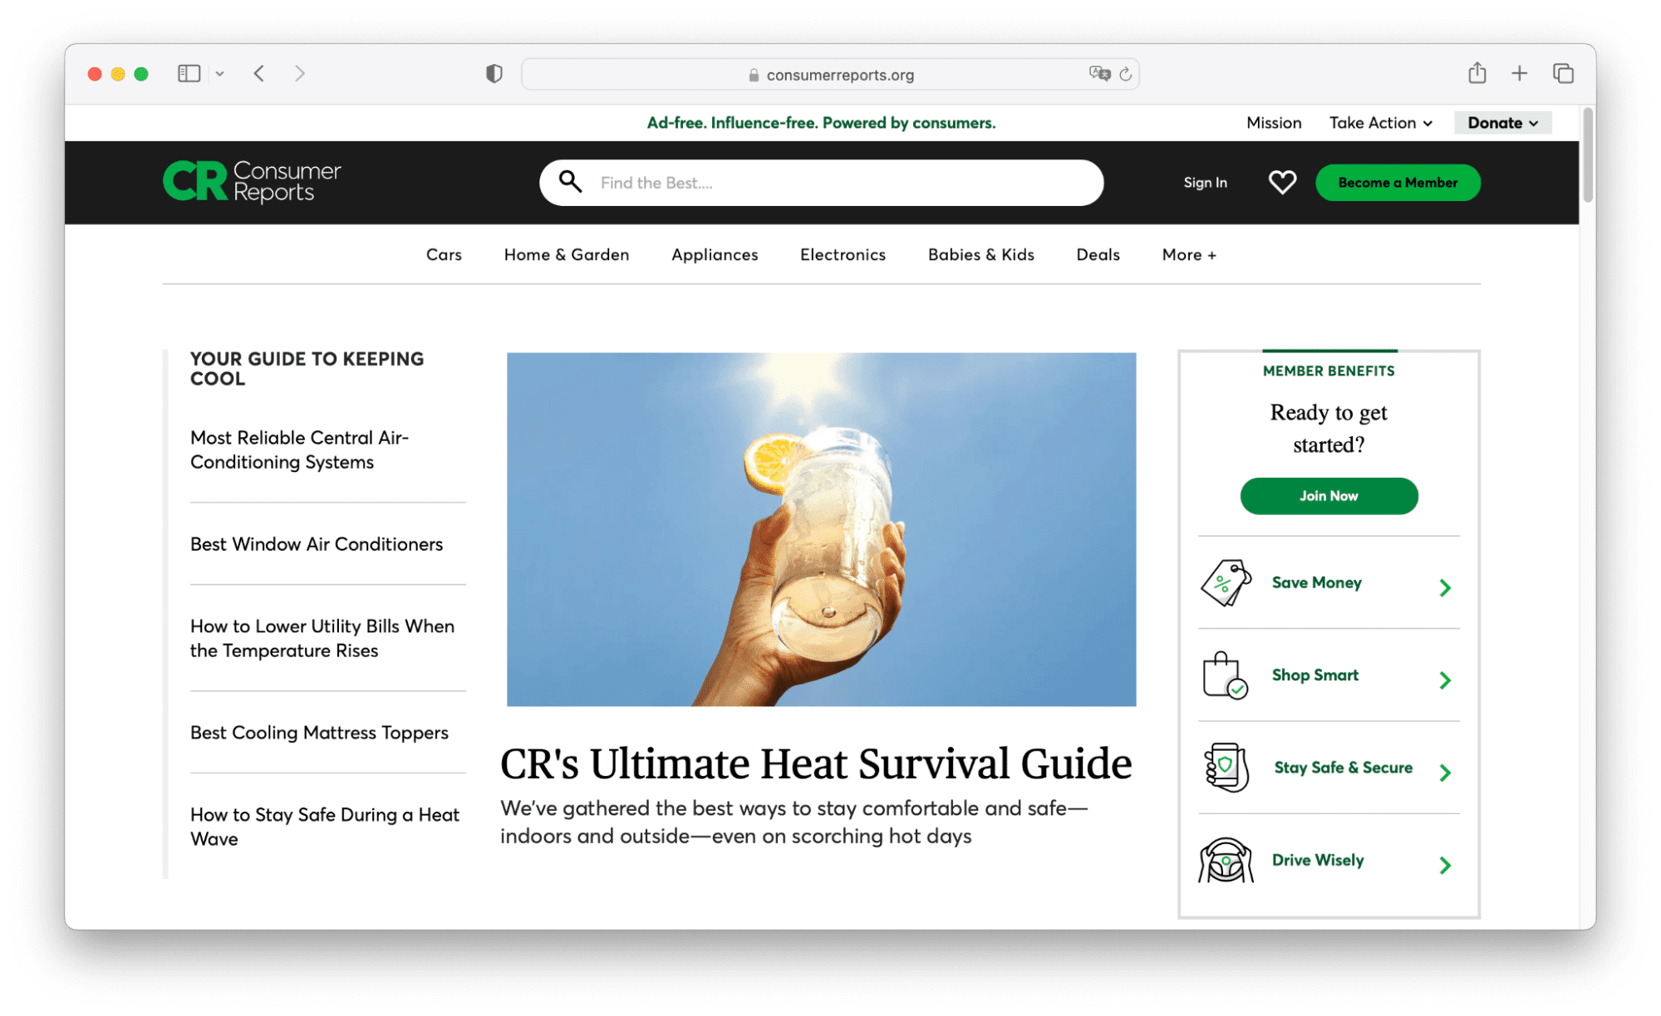This screenshot has width=1661, height=1016.
Task: Click the Save Money price tag icon
Action: 1226,583
